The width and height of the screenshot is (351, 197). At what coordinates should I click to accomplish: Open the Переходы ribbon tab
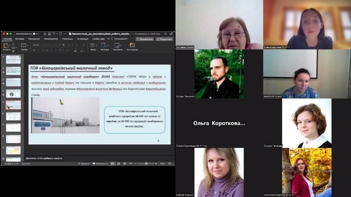[x=68, y=39]
